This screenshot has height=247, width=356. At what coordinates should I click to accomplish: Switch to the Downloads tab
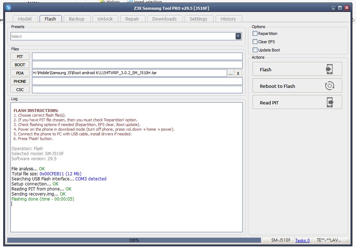(165, 19)
